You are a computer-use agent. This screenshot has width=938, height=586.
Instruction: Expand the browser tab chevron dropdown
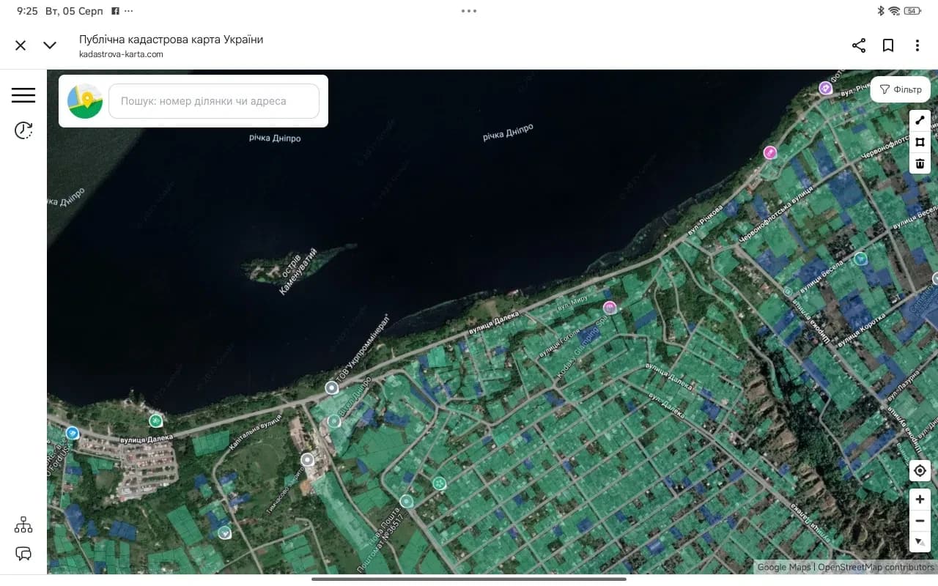tap(50, 45)
